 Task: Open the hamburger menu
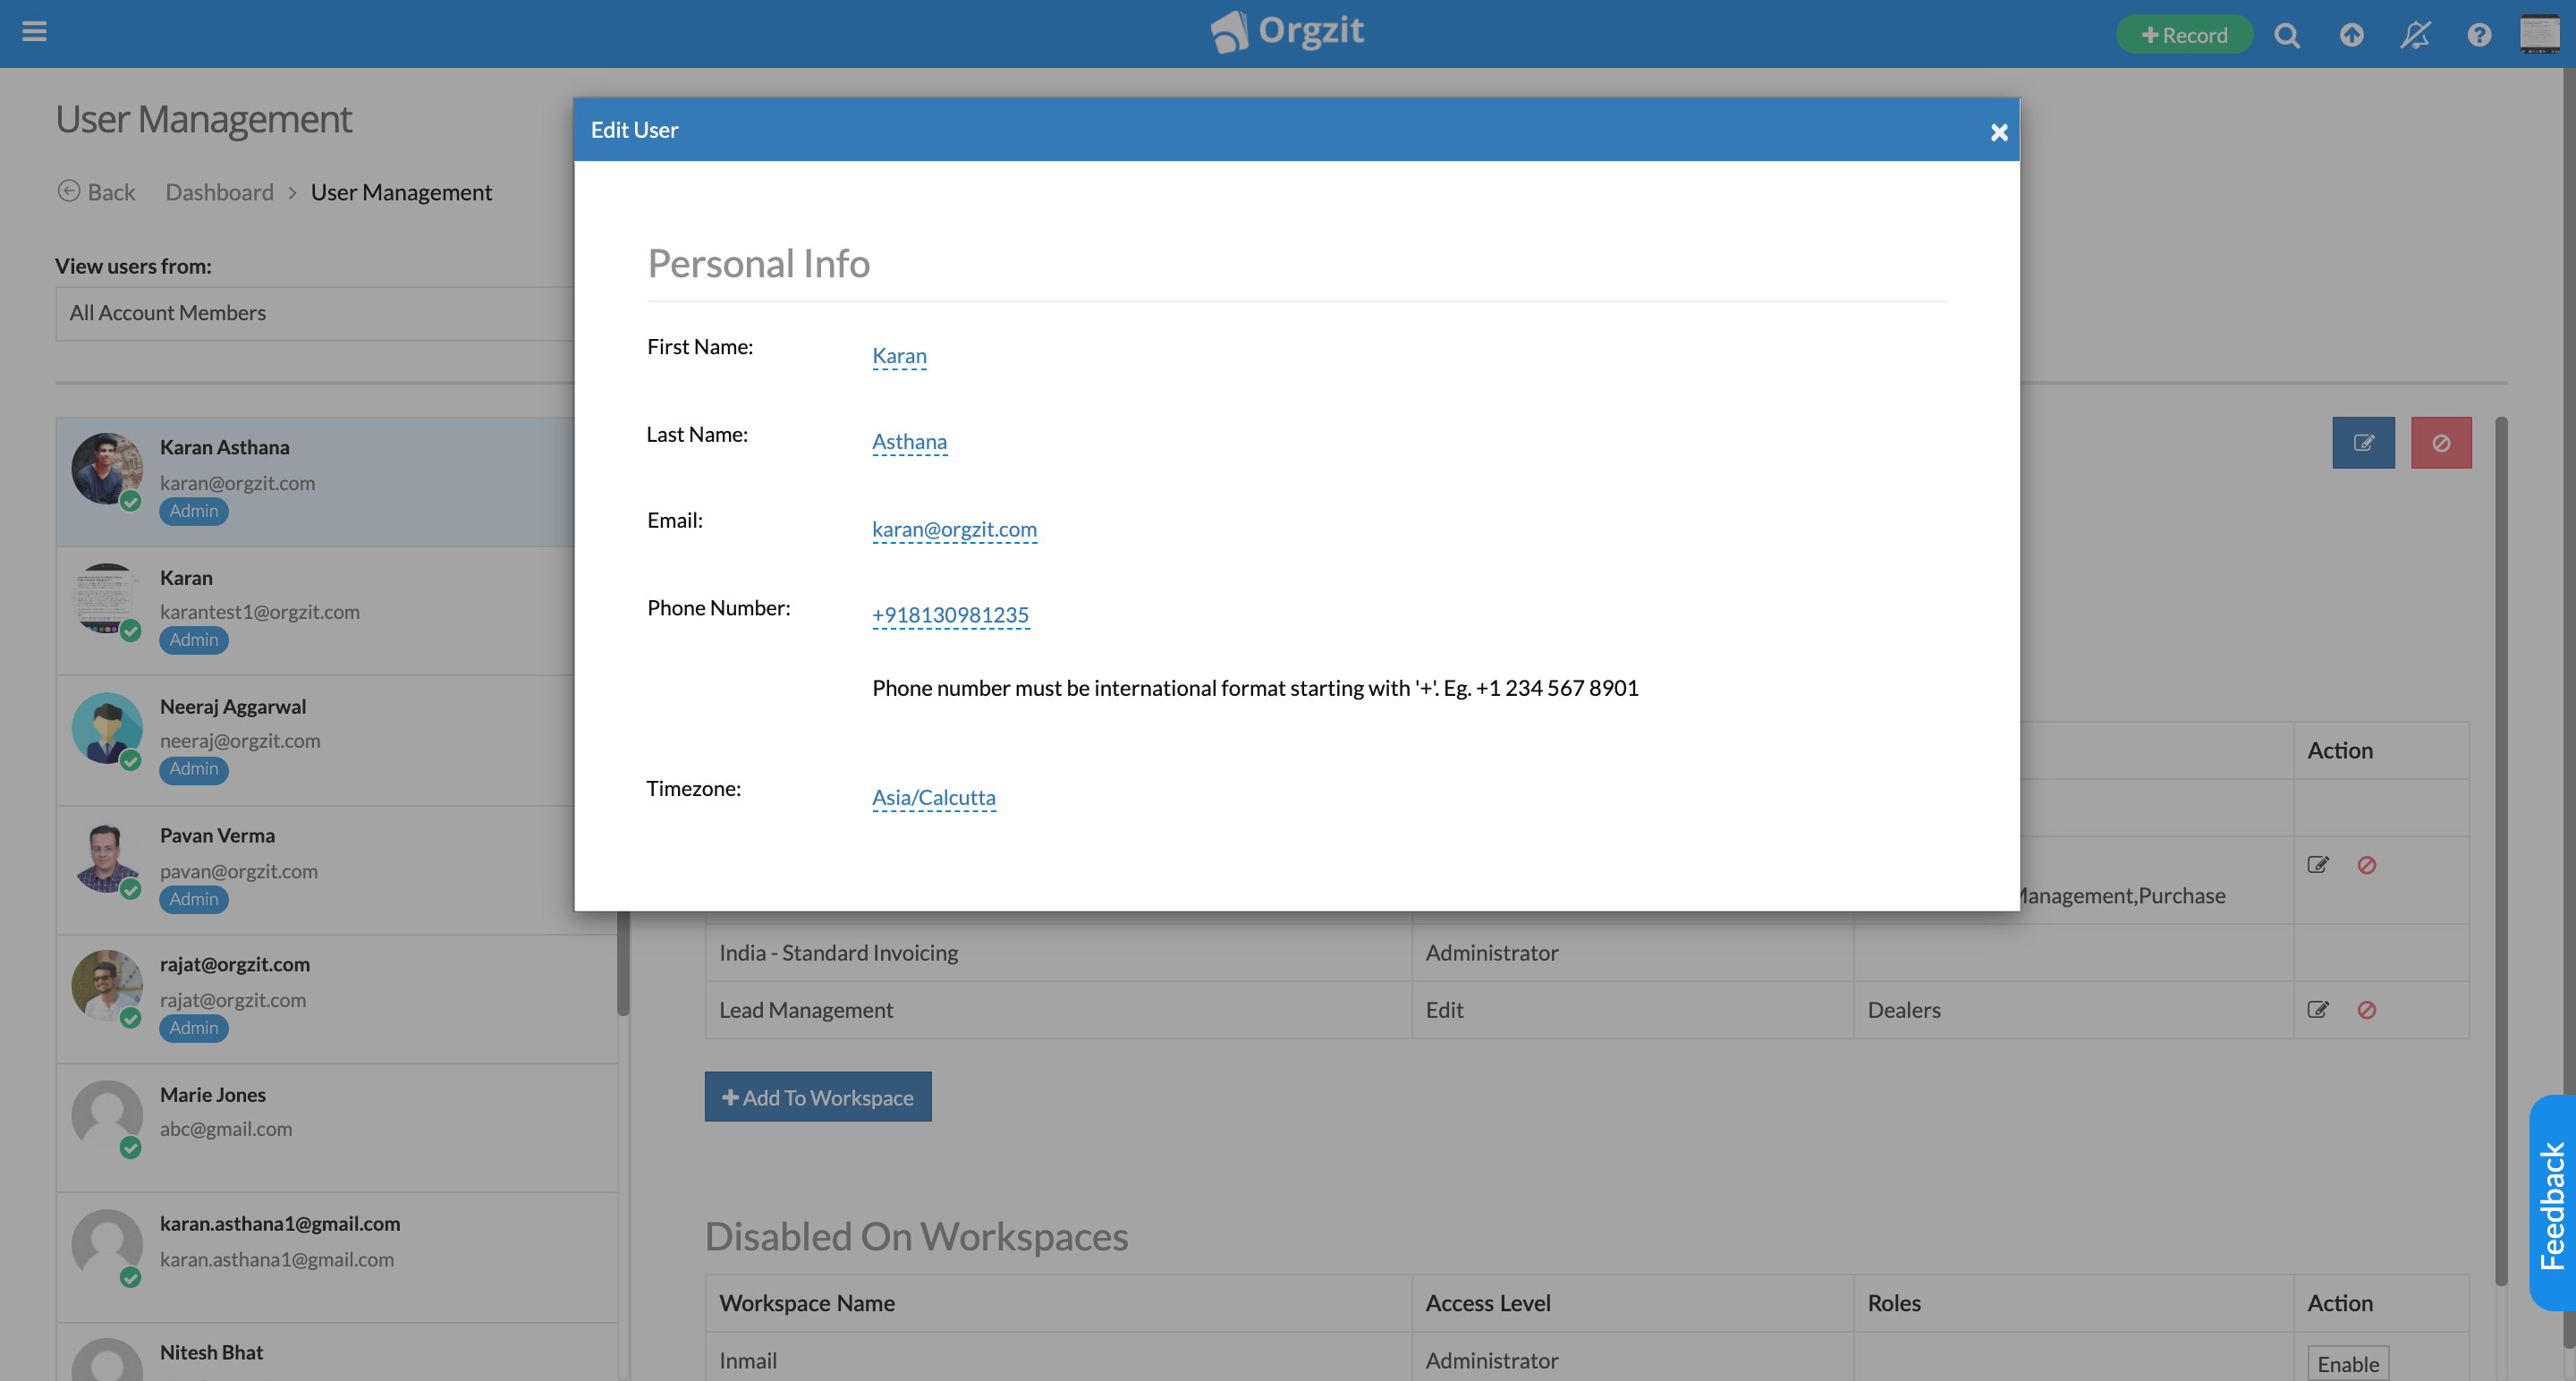click(x=34, y=32)
